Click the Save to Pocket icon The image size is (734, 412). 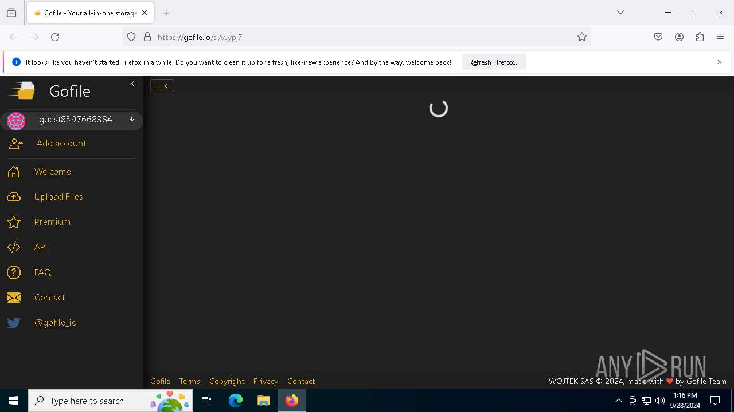click(x=658, y=37)
